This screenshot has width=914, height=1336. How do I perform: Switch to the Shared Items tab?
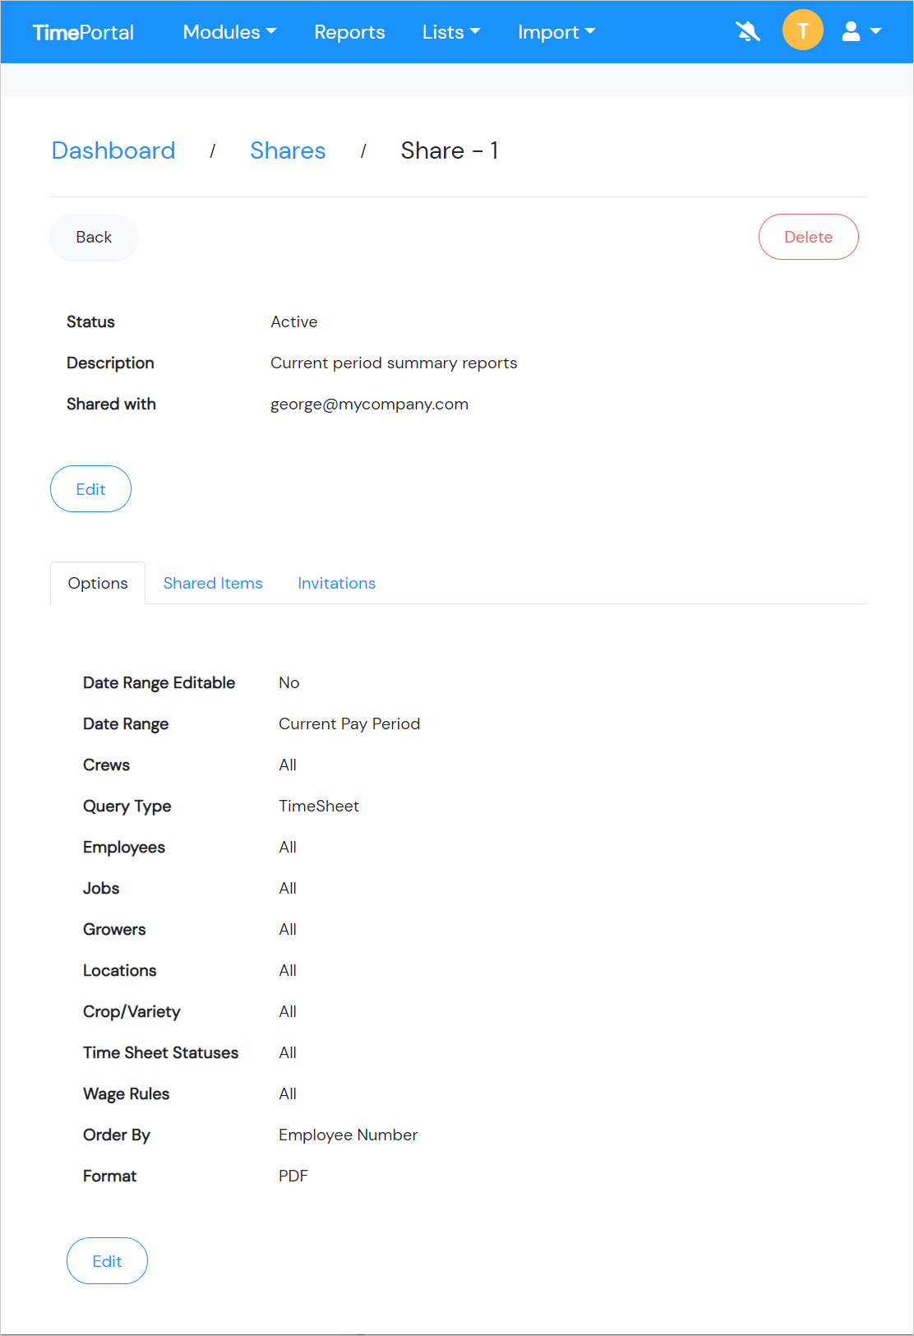pos(213,583)
